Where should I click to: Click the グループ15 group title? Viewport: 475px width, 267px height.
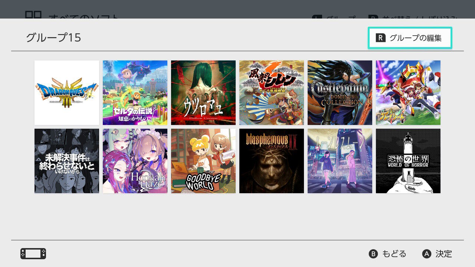53,37
